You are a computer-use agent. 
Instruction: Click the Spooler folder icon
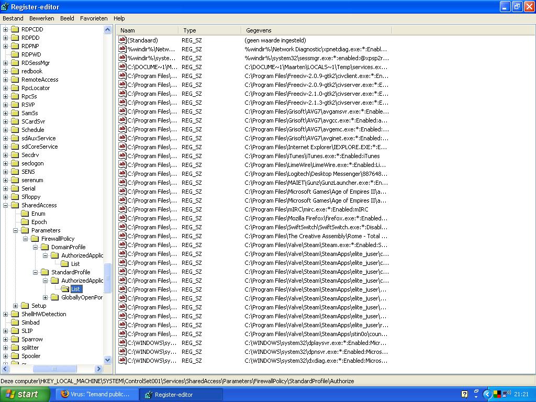(x=15, y=356)
